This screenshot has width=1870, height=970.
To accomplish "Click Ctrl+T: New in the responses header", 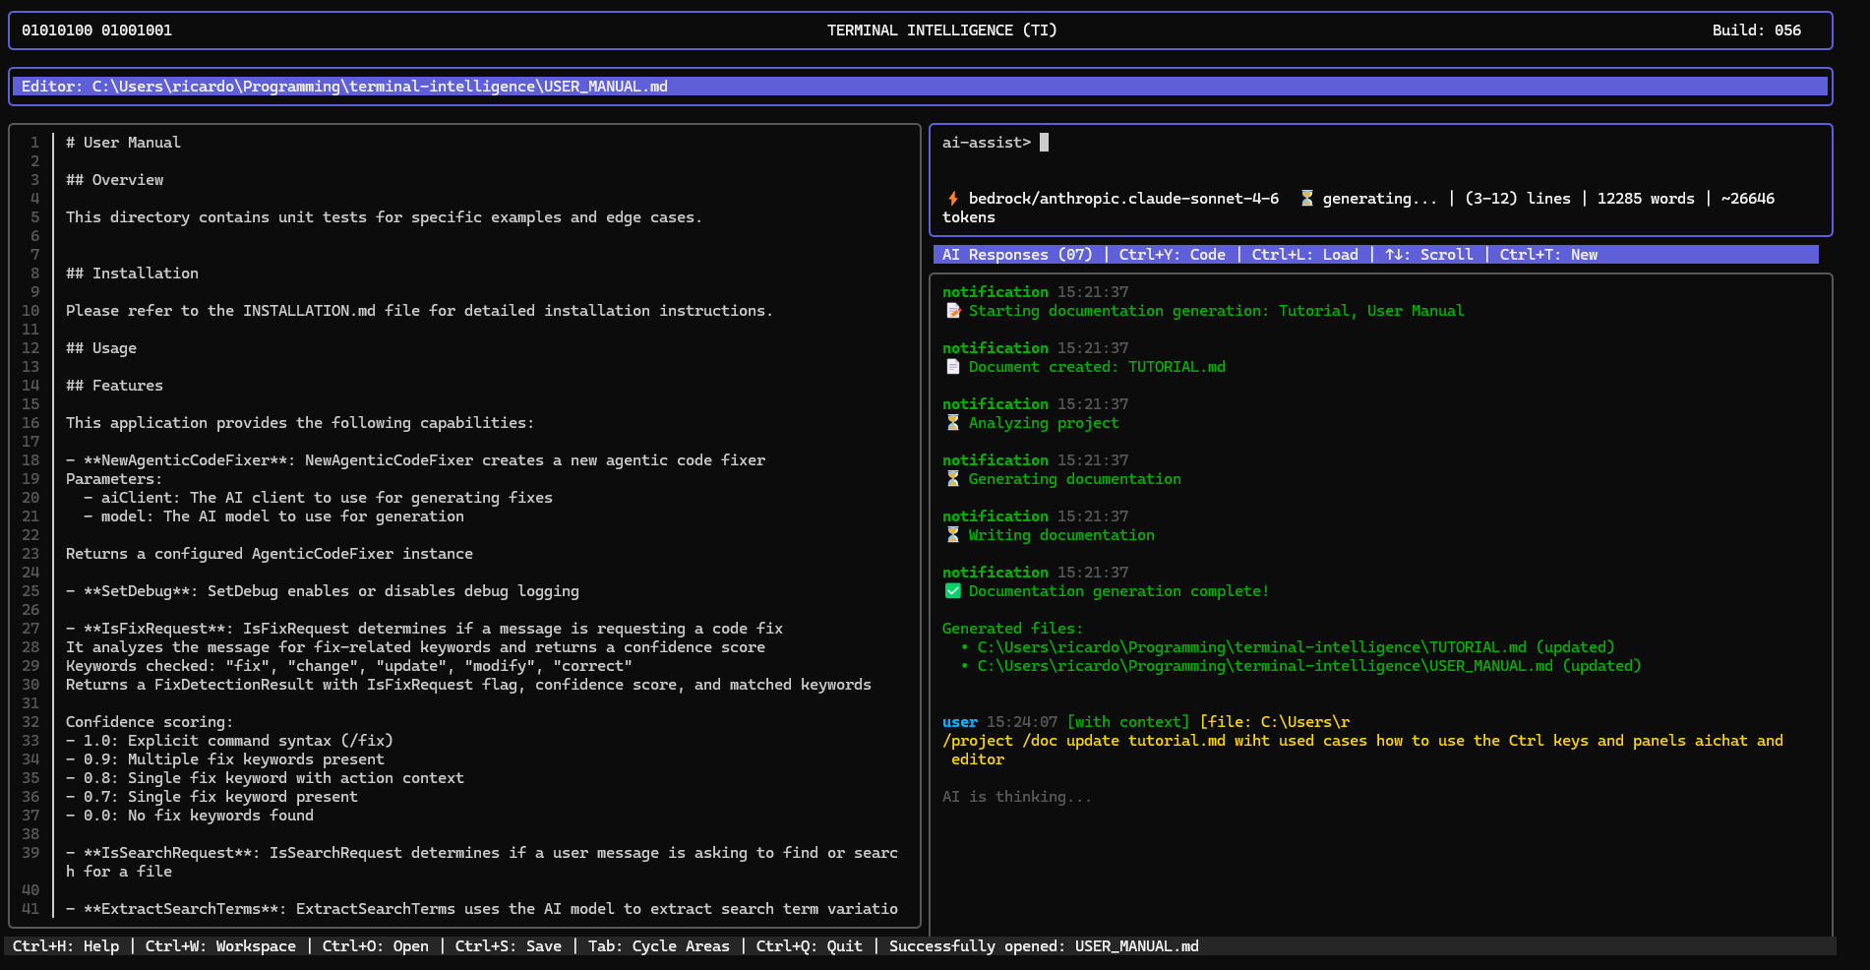I will click(1546, 254).
